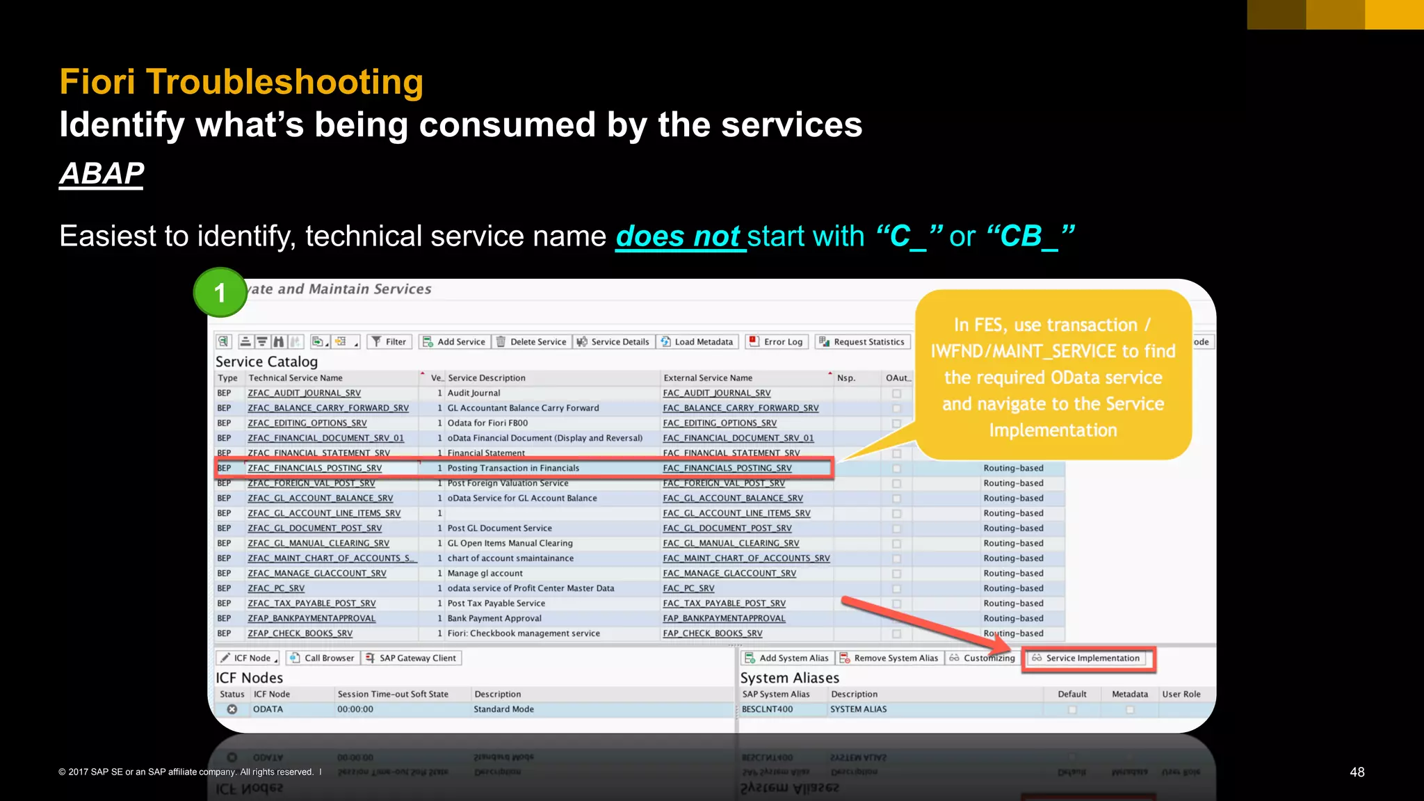This screenshot has height=801, width=1424.
Task: Open the ZFAP_BANKPAYMENTAPPROVAL technical service link
Action: [311, 618]
